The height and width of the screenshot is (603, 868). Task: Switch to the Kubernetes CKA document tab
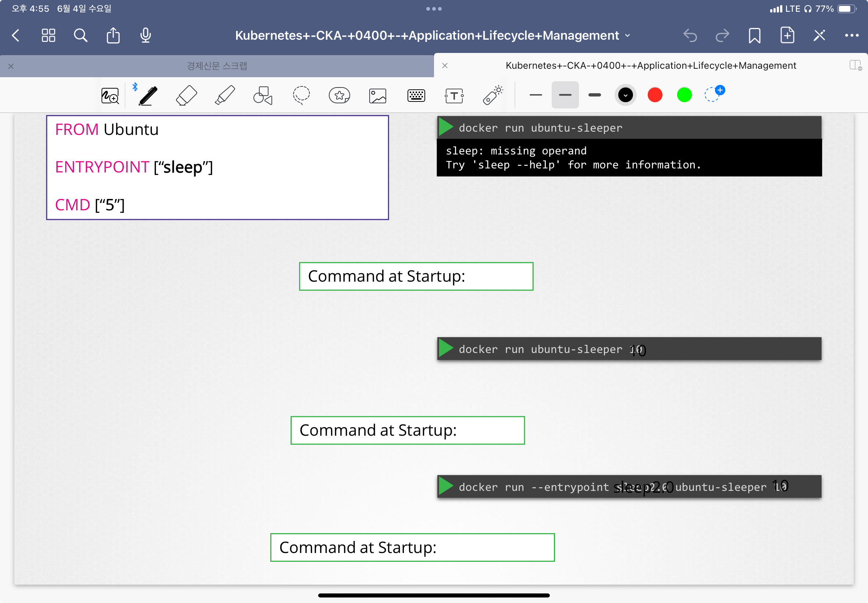pos(650,66)
